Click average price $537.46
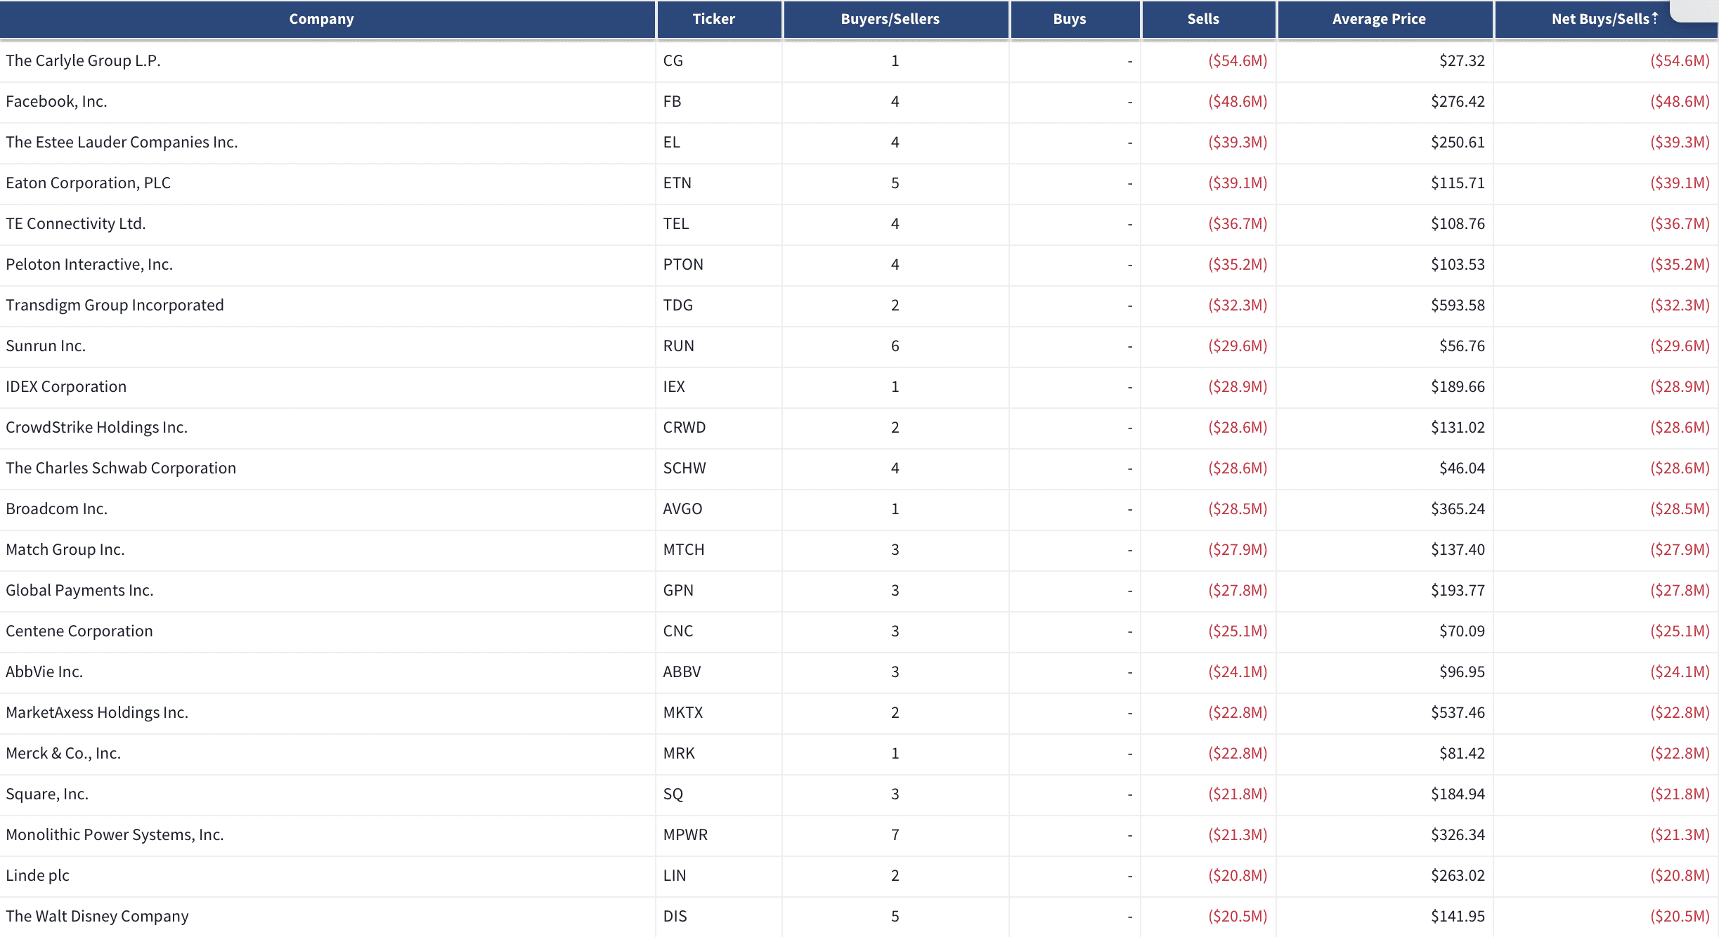Image resolution: width=1719 pixels, height=937 pixels. tap(1458, 712)
